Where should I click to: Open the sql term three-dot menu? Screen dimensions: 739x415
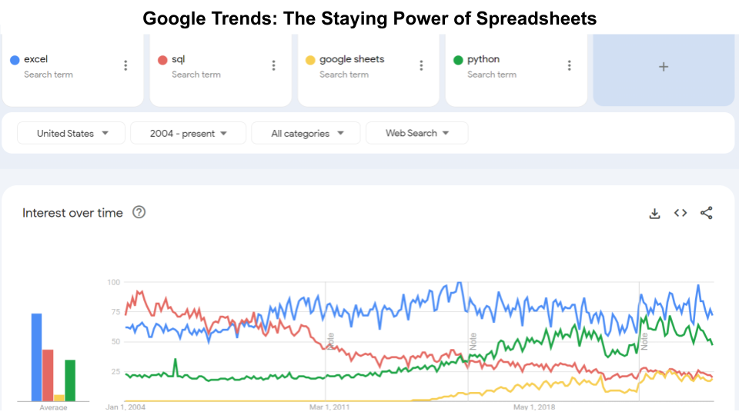click(273, 66)
